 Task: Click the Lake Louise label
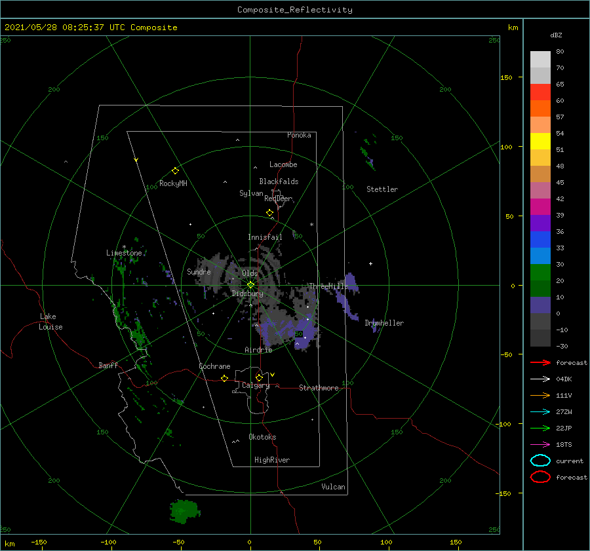(50, 322)
